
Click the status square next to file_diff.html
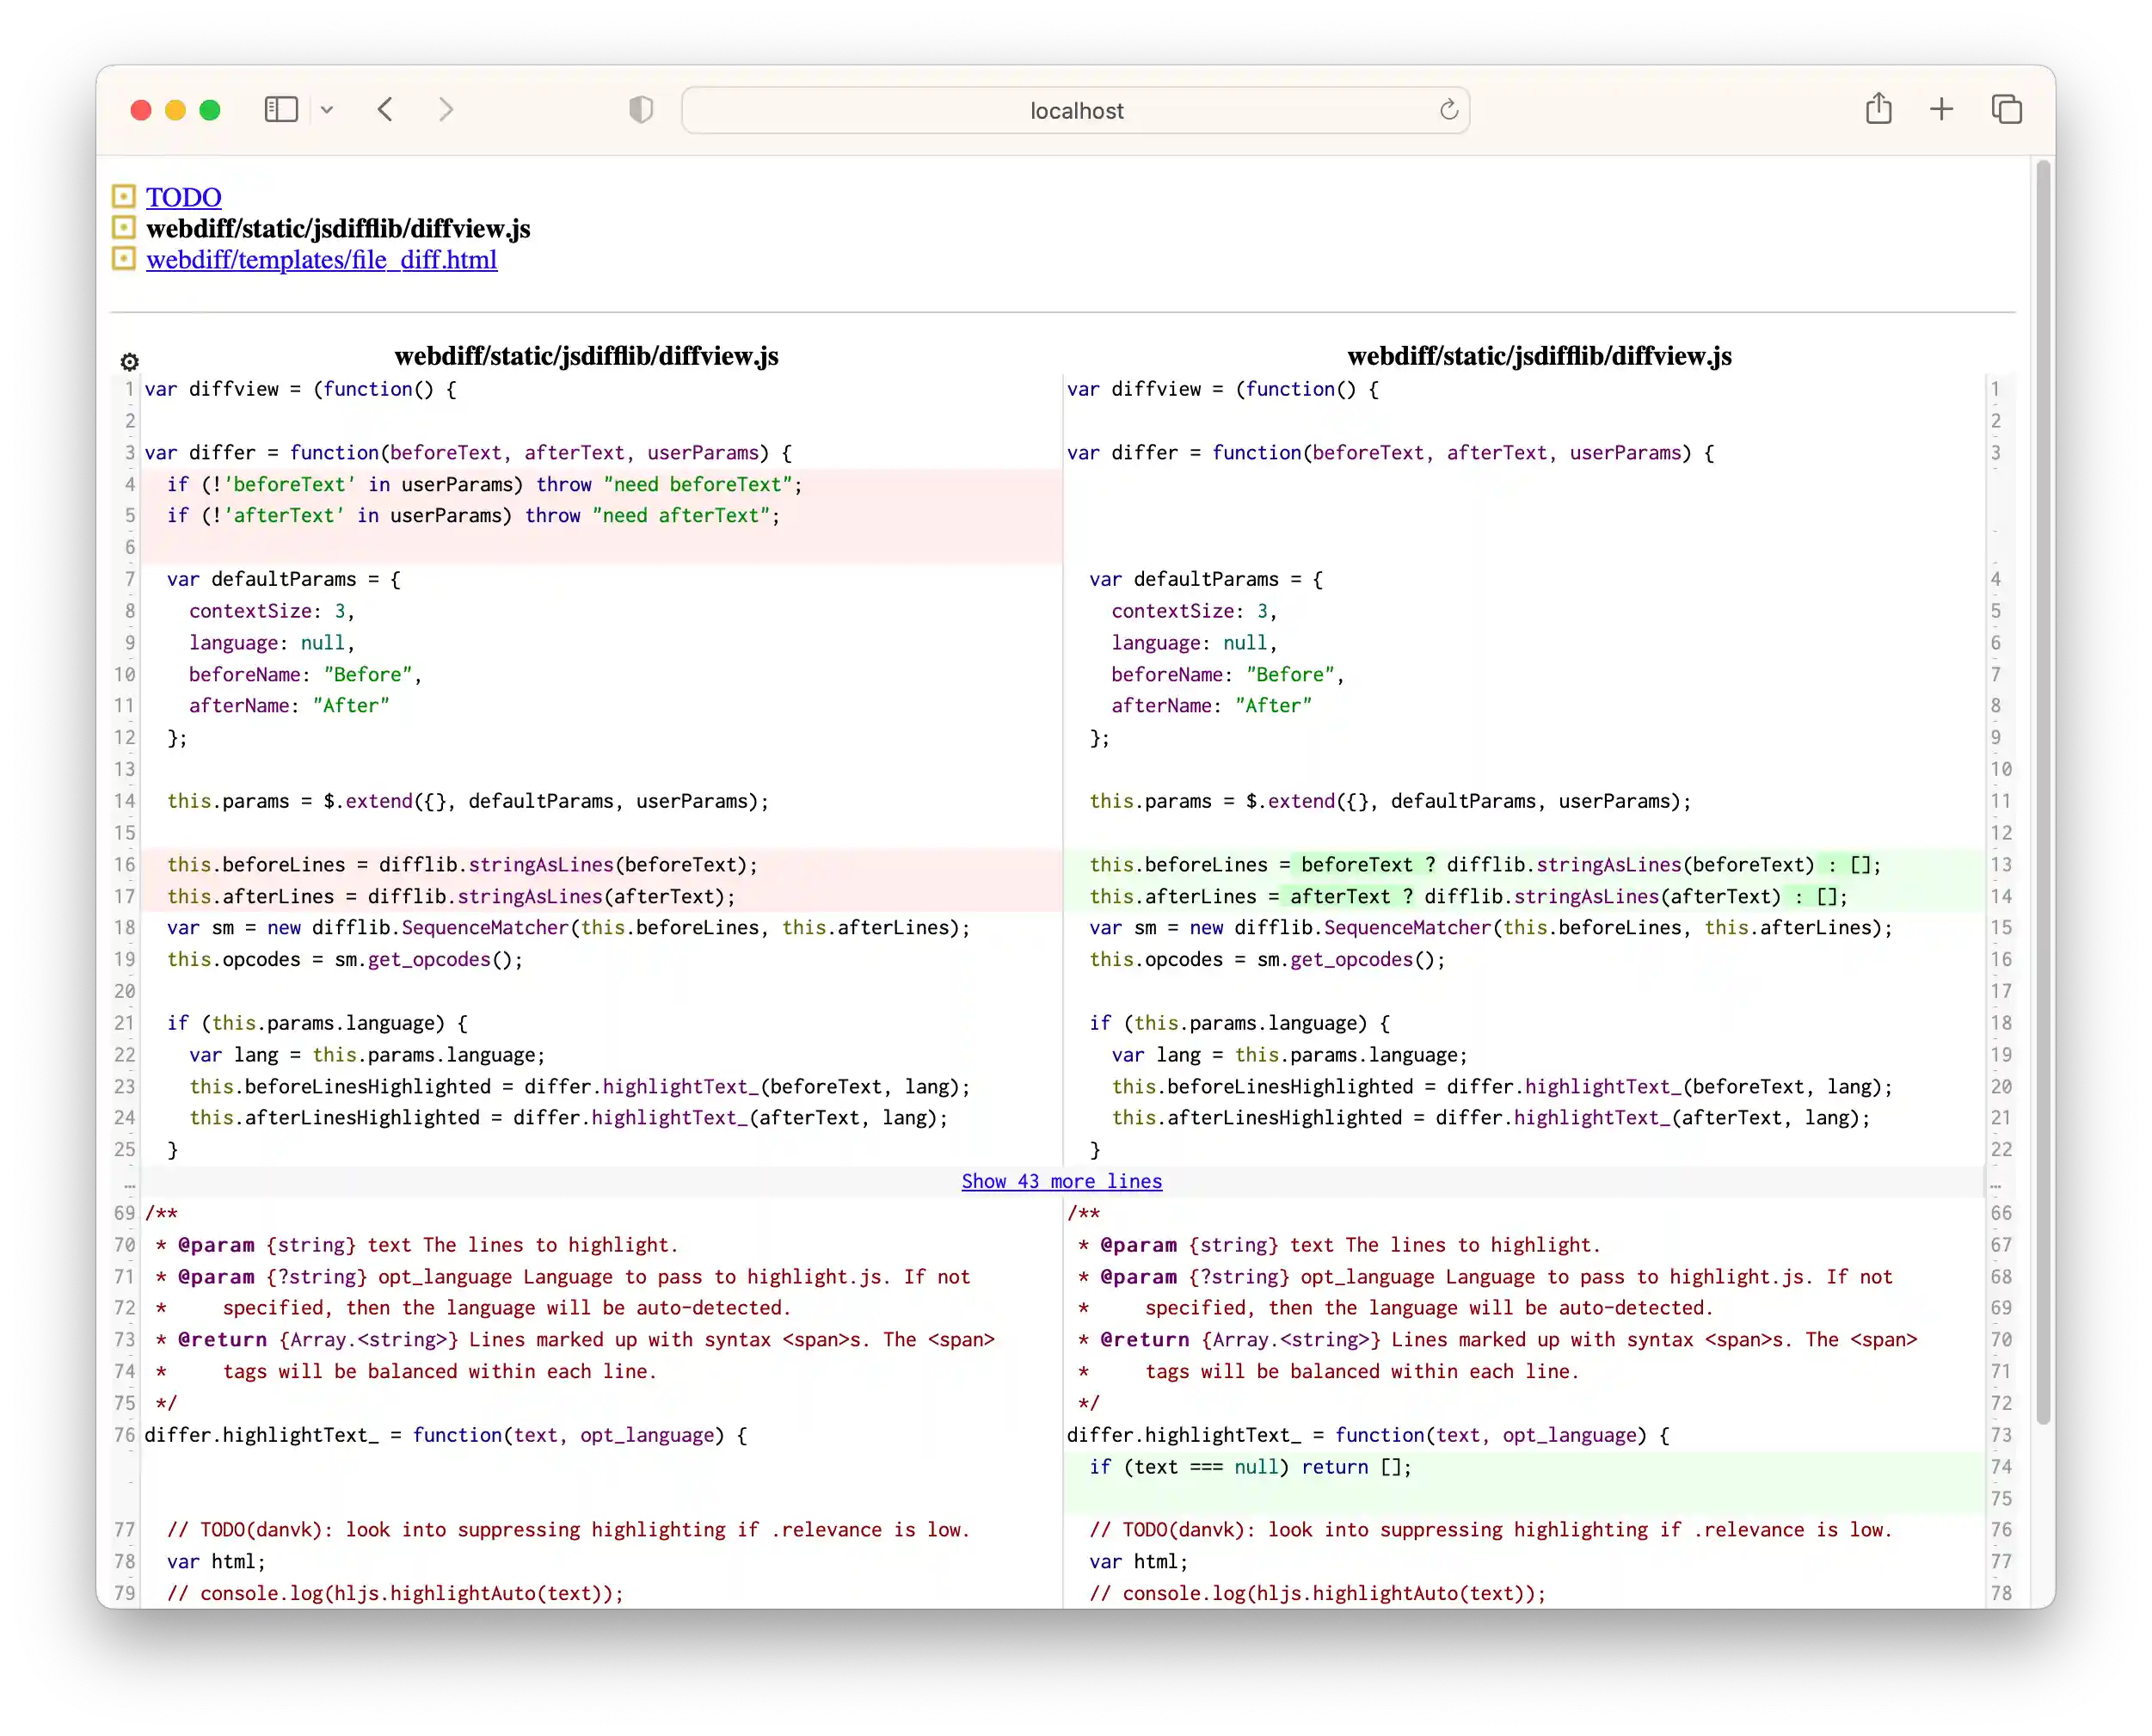coord(123,259)
